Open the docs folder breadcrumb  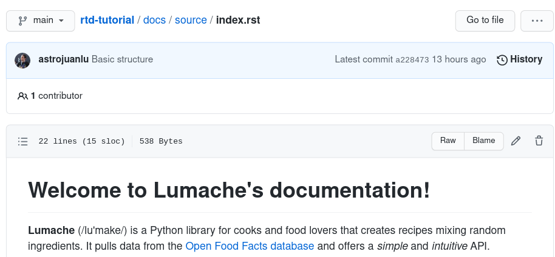[x=154, y=20]
